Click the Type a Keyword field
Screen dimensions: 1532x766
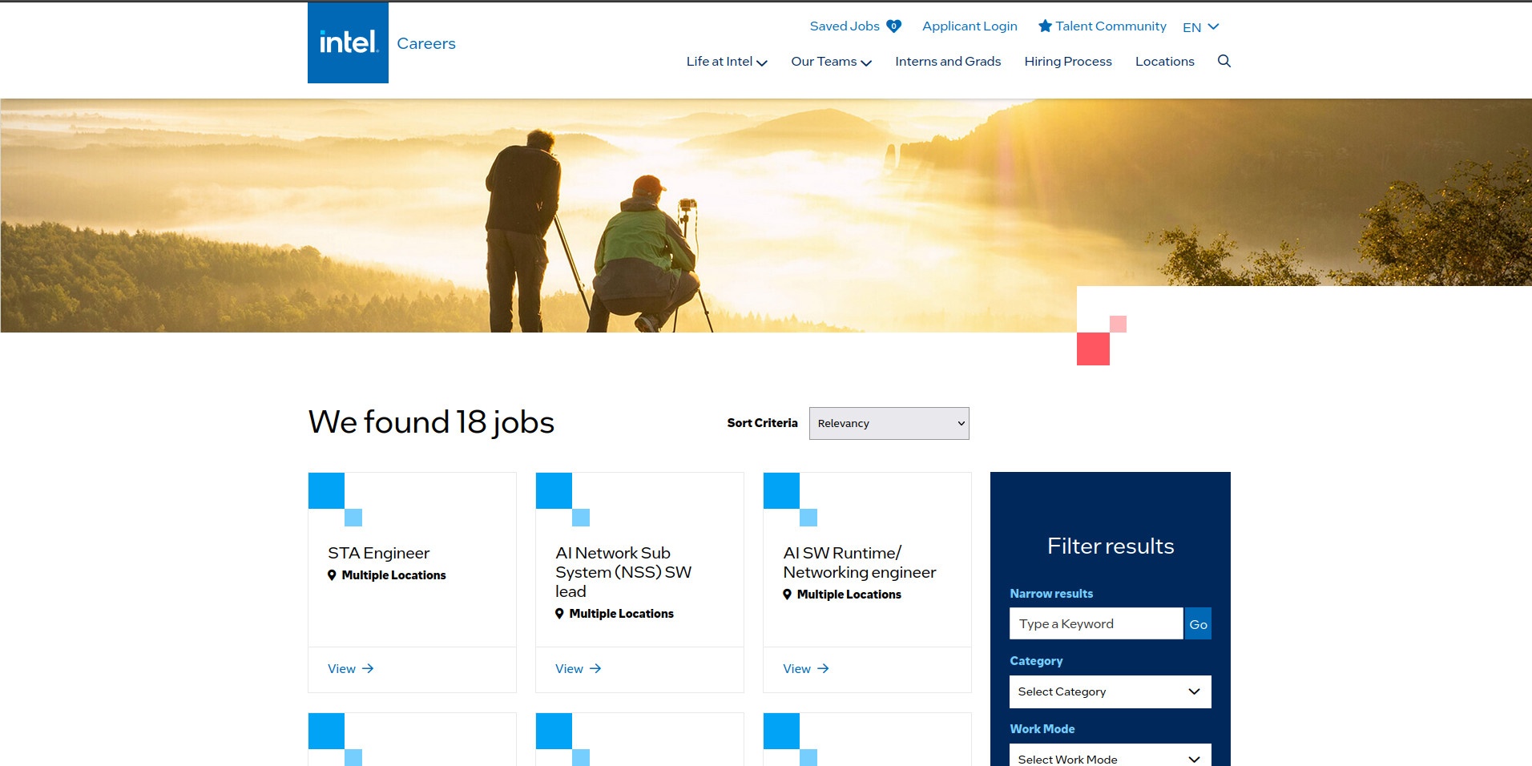[1095, 623]
